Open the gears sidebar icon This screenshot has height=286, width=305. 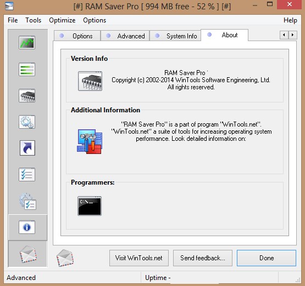(x=27, y=122)
